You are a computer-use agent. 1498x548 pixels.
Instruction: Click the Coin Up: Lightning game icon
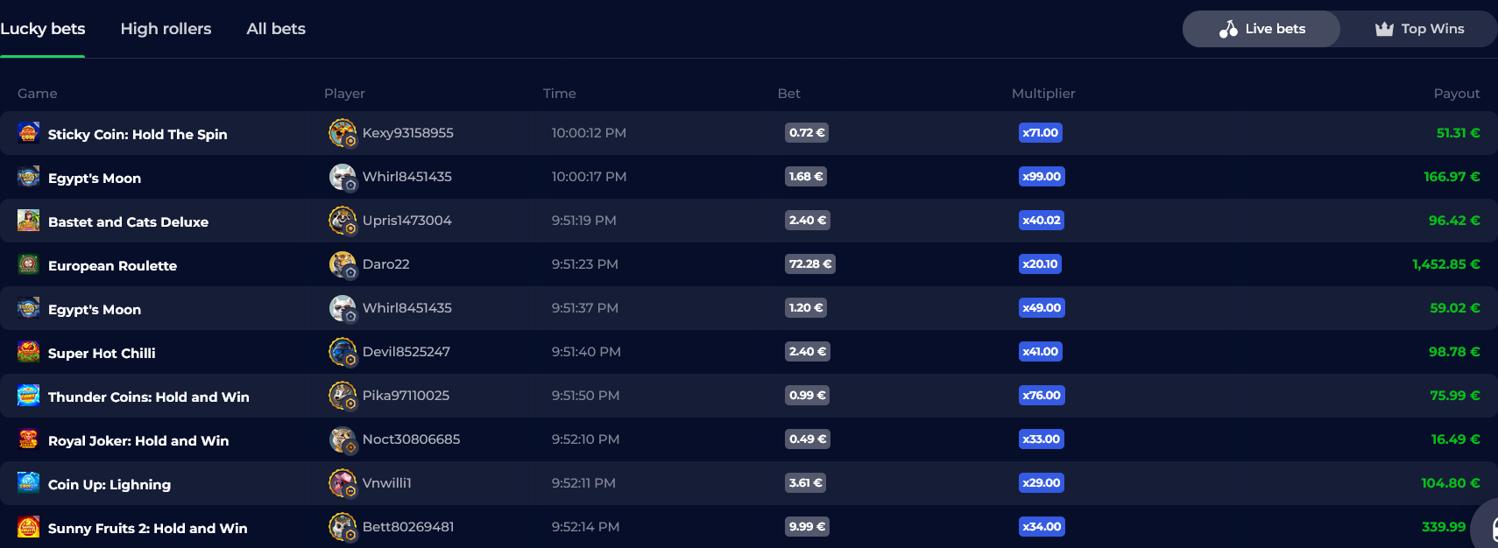click(x=28, y=483)
